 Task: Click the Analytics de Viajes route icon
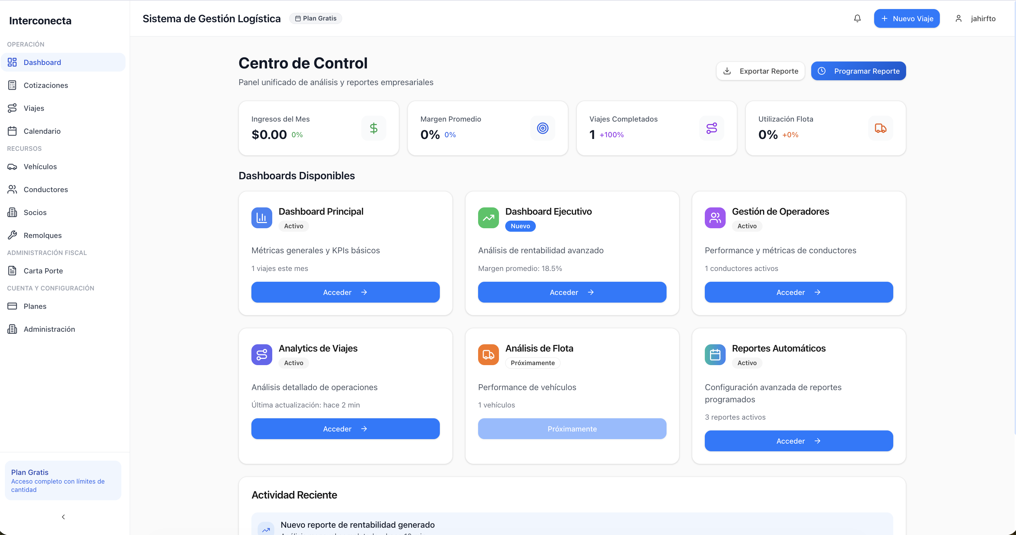pyautogui.click(x=261, y=355)
